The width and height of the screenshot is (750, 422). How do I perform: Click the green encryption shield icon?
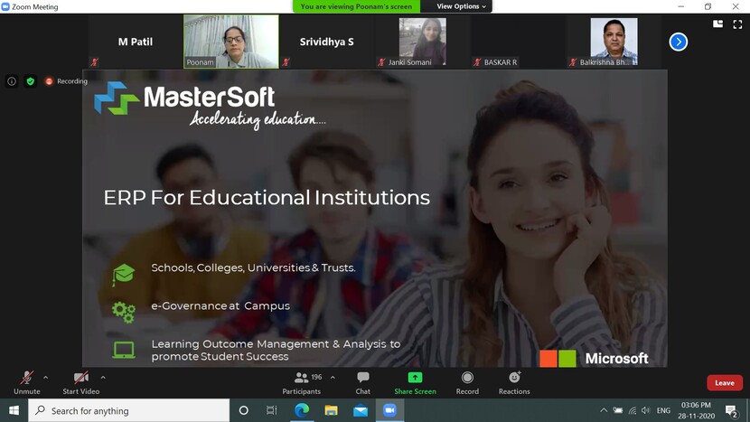[x=30, y=81]
